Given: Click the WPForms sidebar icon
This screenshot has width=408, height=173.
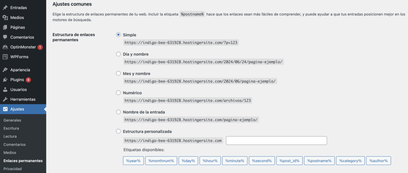Looking at the screenshot, I should 5,57.
